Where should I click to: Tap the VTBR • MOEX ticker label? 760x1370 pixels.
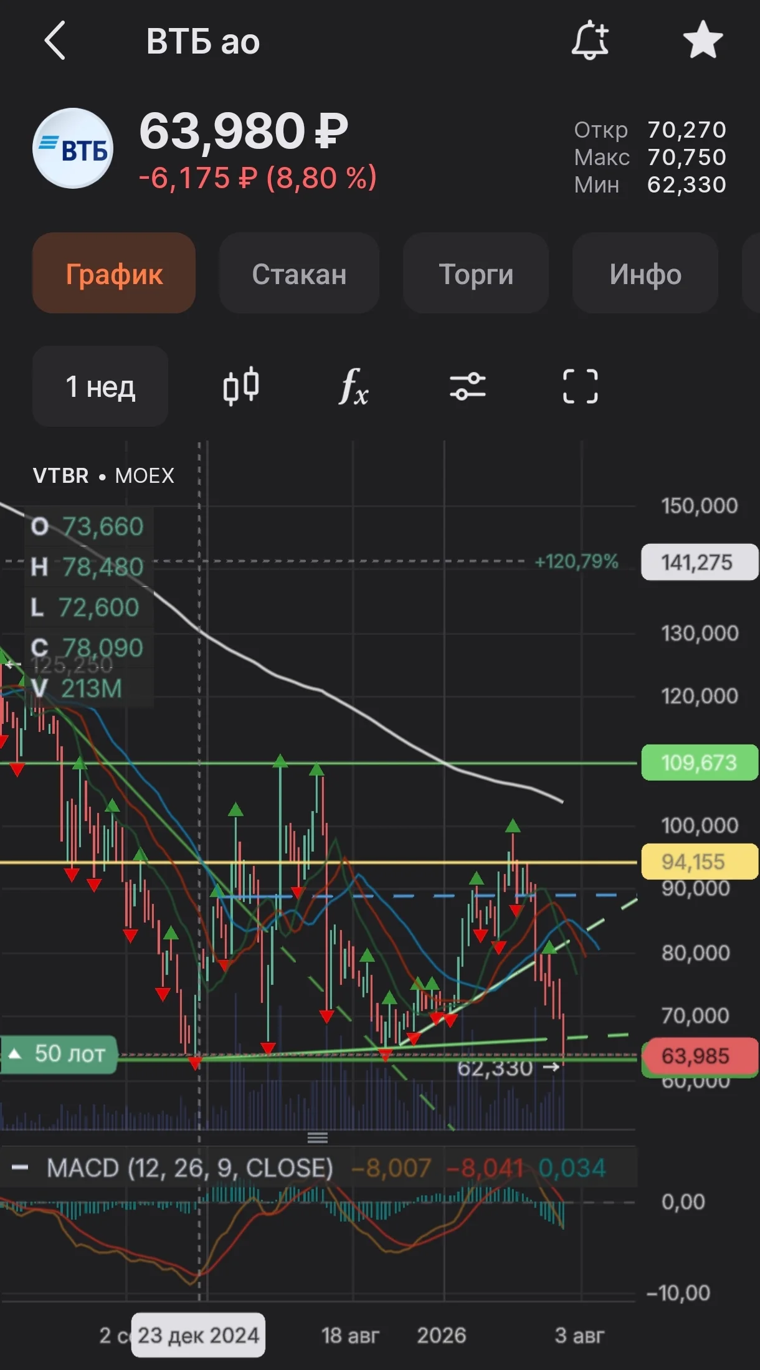(103, 475)
